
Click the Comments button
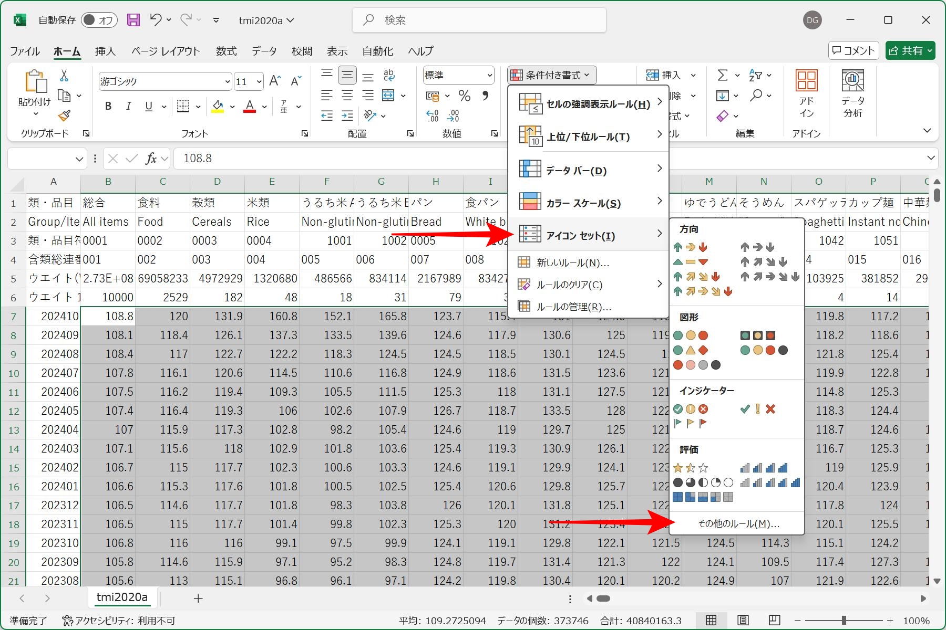click(x=854, y=50)
